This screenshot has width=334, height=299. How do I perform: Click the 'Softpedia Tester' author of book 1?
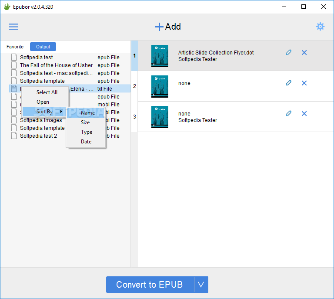[198, 59]
